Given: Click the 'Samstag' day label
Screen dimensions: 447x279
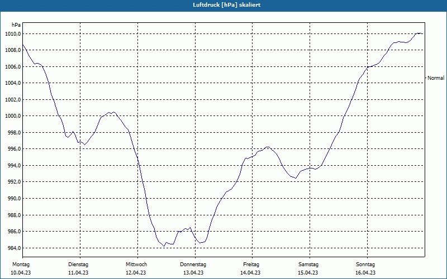Looking at the screenshot, I should pos(308,264).
